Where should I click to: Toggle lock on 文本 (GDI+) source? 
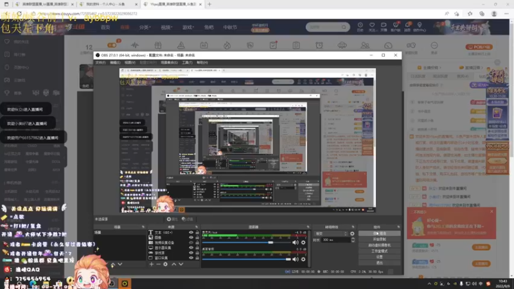tap(197, 232)
